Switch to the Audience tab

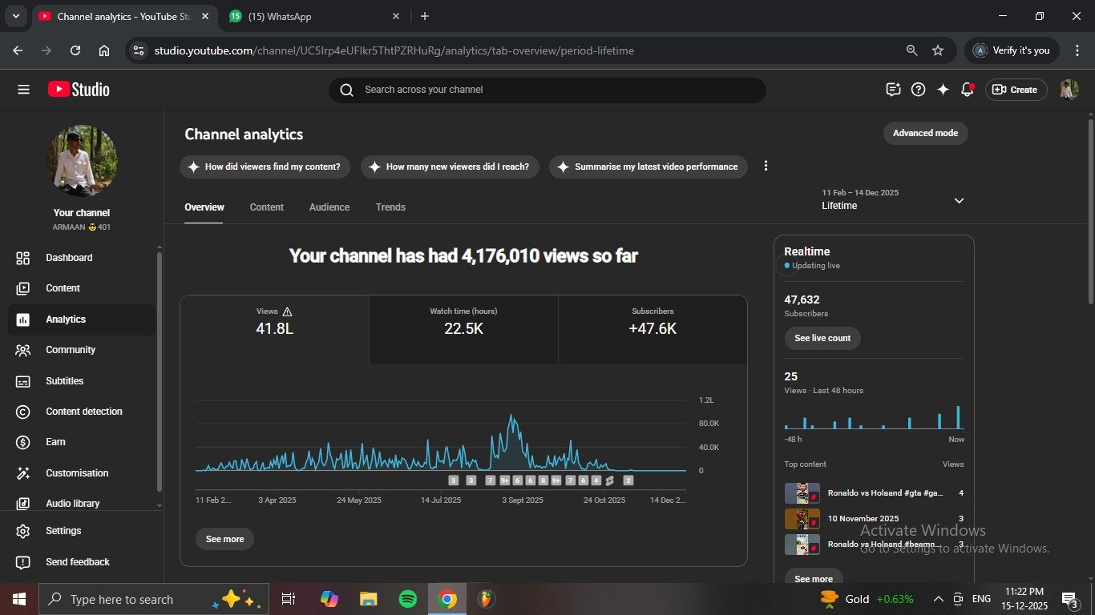click(329, 207)
